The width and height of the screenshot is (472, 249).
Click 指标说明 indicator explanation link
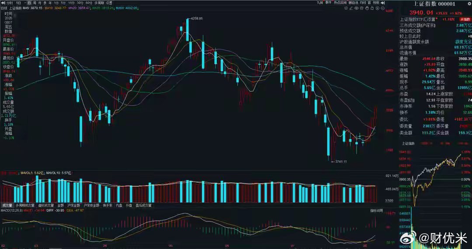click(x=377, y=211)
